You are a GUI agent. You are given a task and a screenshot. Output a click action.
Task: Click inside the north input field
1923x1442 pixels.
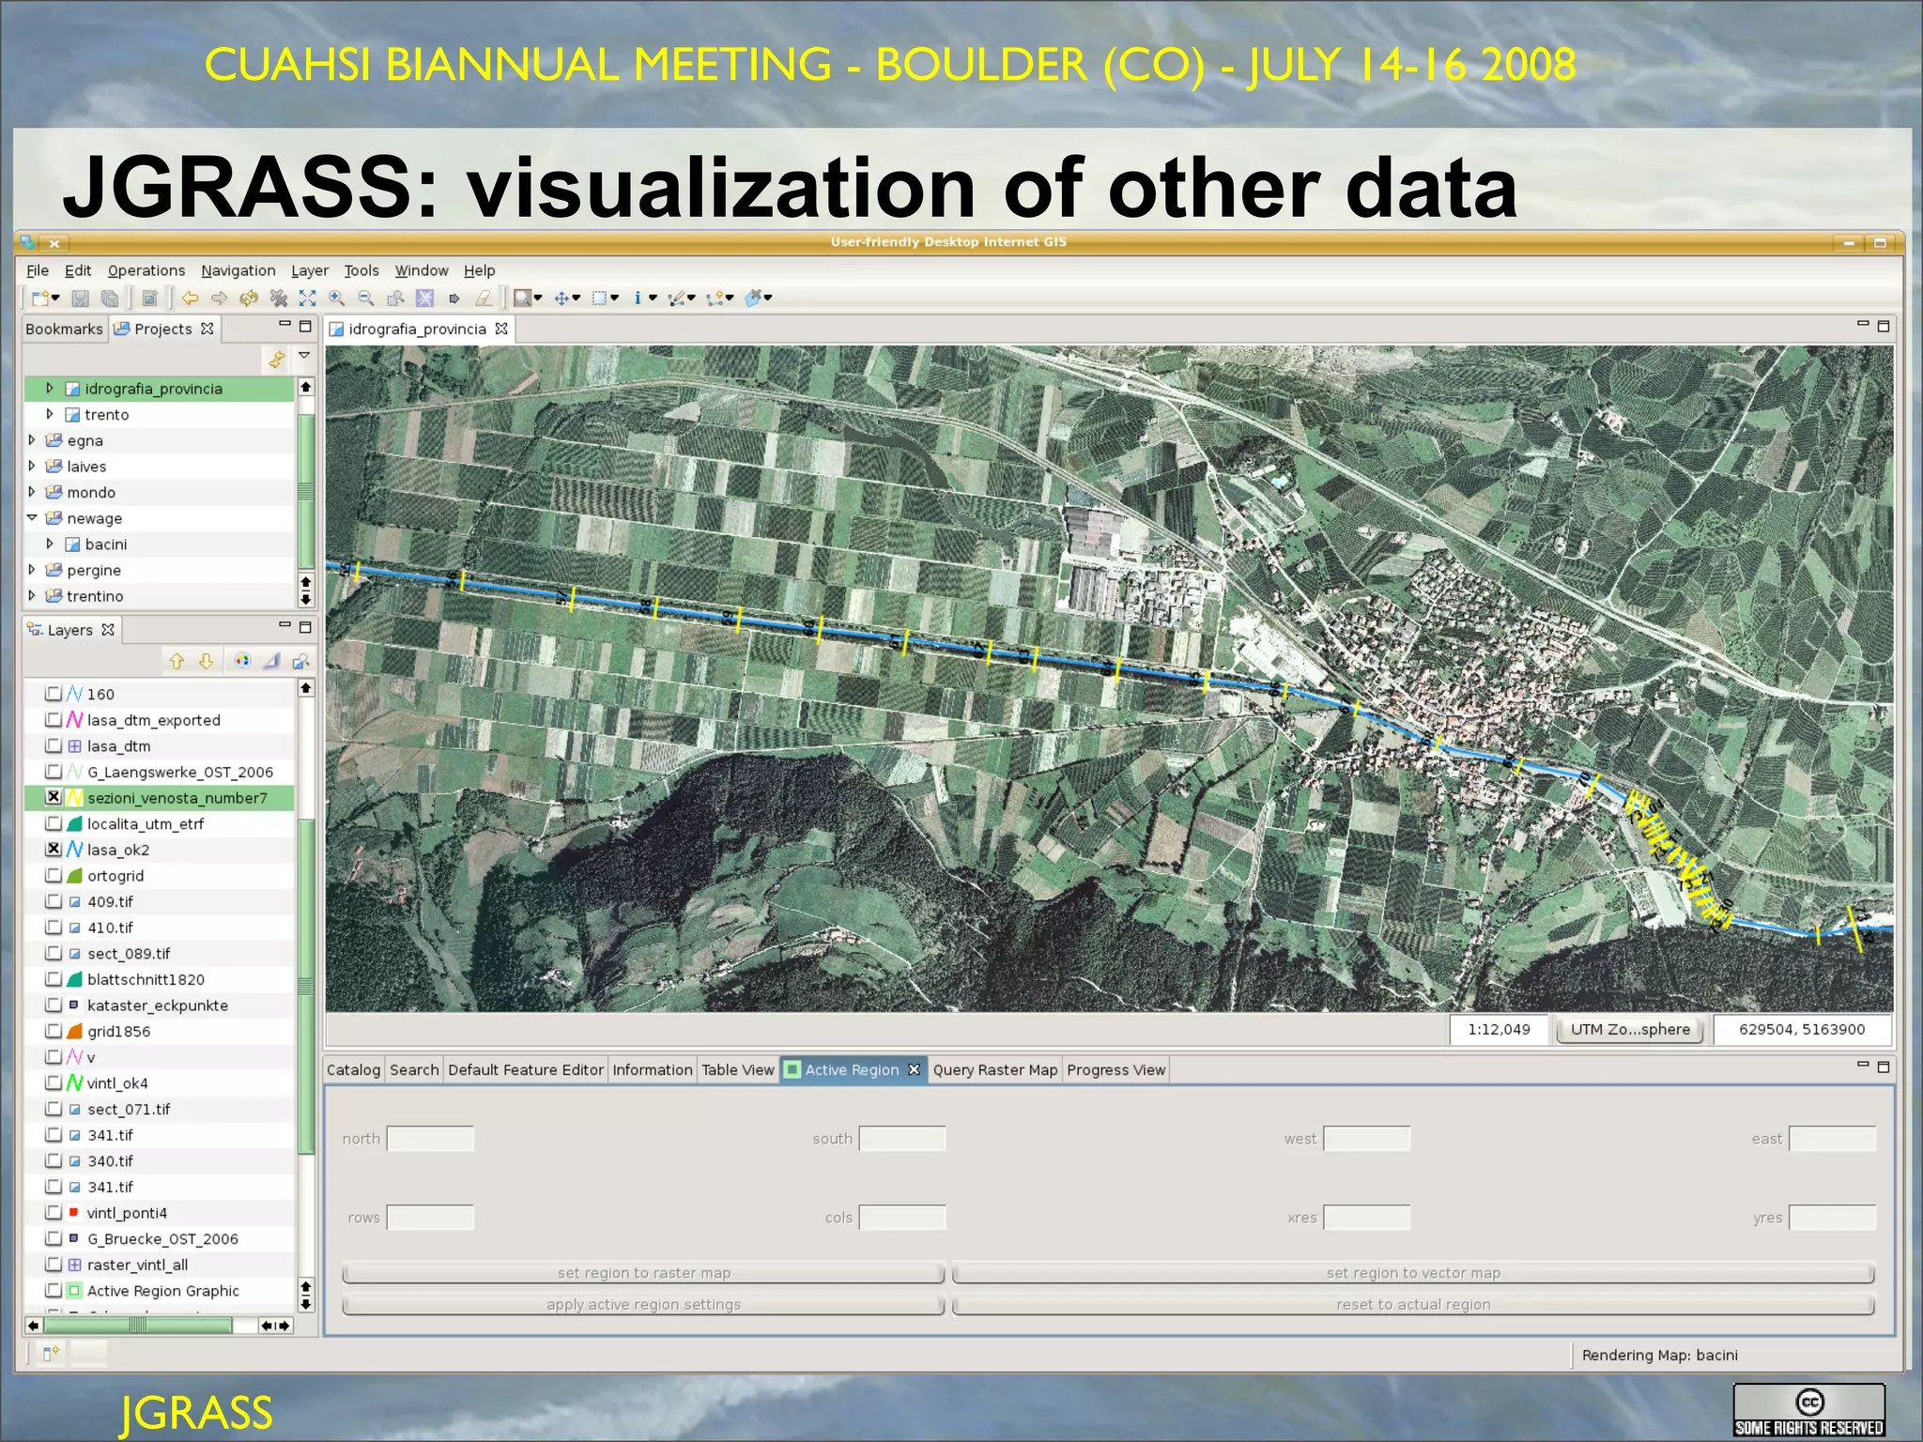pos(430,1139)
